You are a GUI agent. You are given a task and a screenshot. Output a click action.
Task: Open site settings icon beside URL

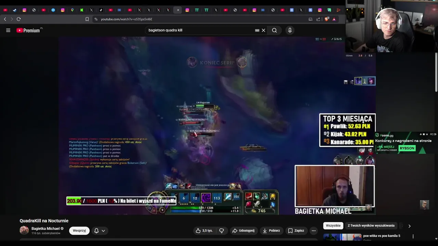(96, 19)
